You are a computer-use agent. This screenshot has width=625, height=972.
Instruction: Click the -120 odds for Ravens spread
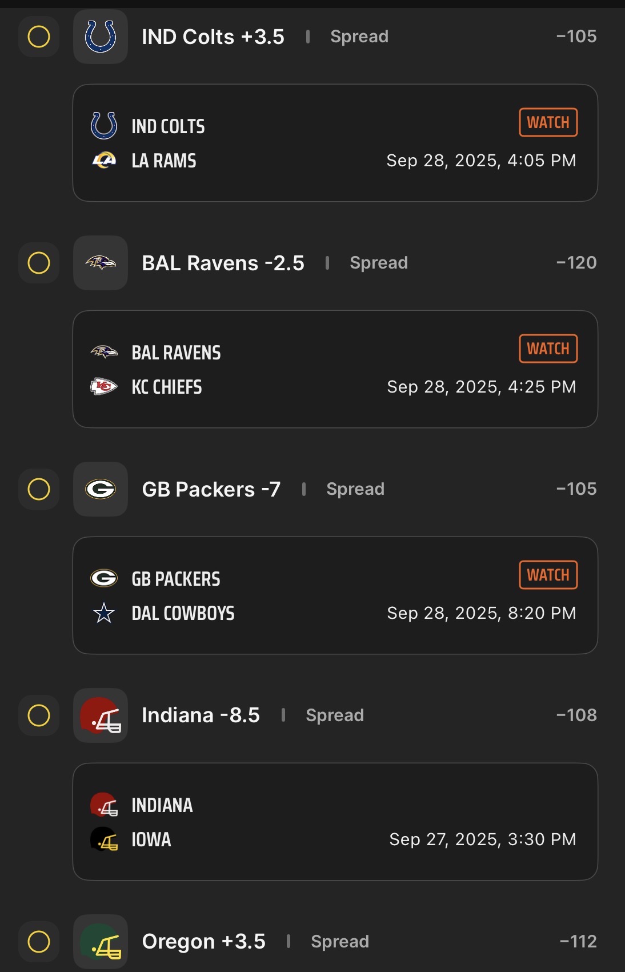pyautogui.click(x=576, y=263)
